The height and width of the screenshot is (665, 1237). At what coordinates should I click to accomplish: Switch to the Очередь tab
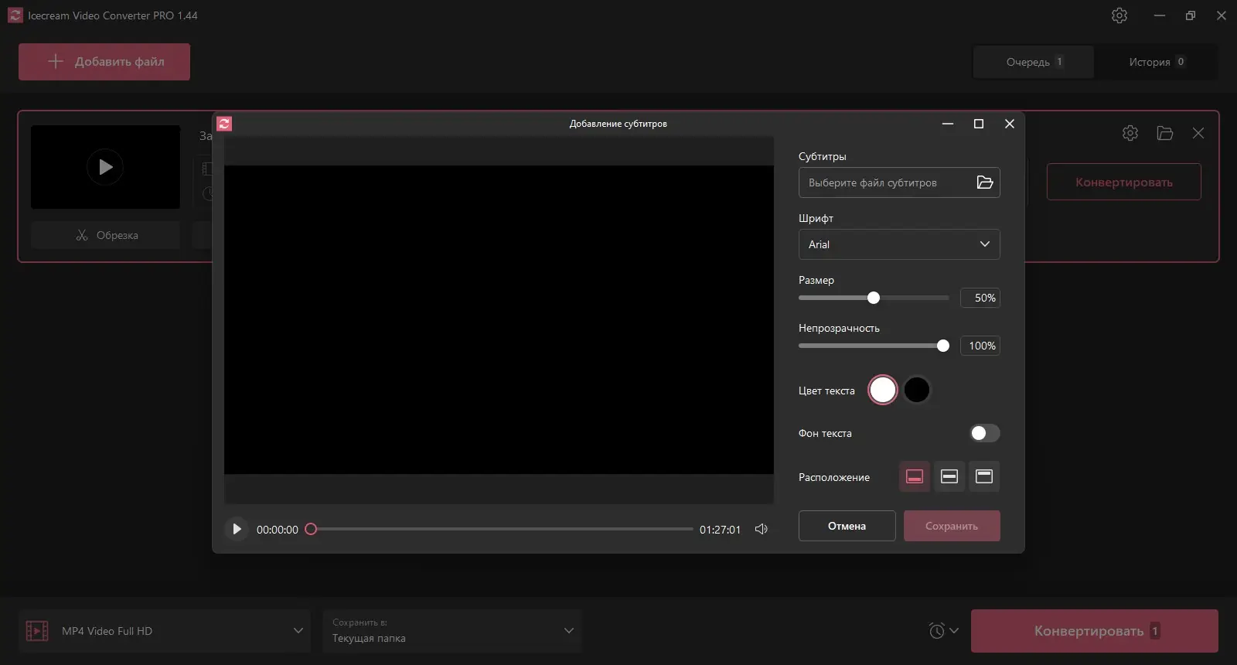(1034, 62)
